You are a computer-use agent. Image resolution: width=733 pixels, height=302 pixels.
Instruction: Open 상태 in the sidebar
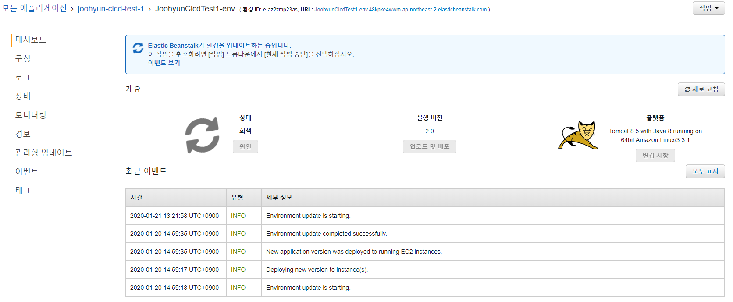pos(23,96)
